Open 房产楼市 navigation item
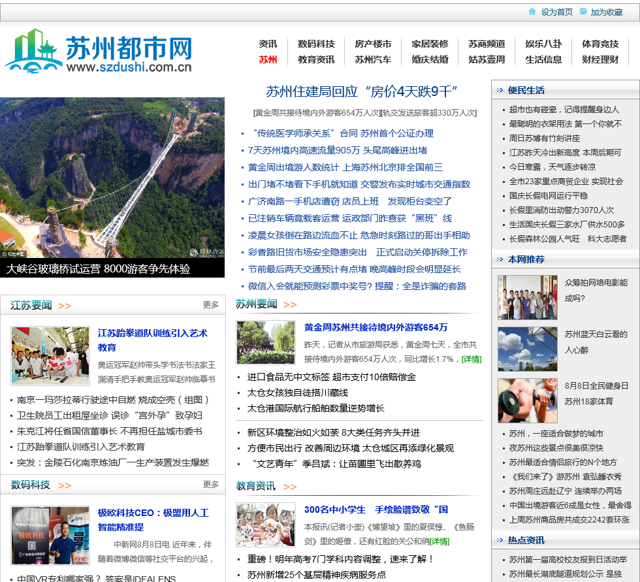This screenshot has width=640, height=582. pyautogui.click(x=373, y=44)
